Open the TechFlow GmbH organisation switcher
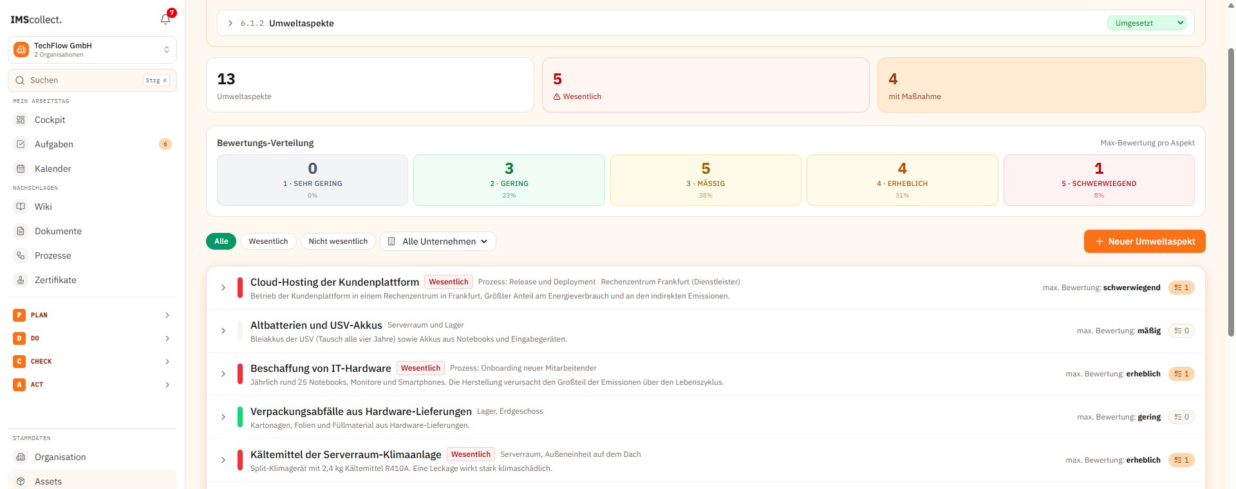This screenshot has width=1236, height=489. click(92, 50)
